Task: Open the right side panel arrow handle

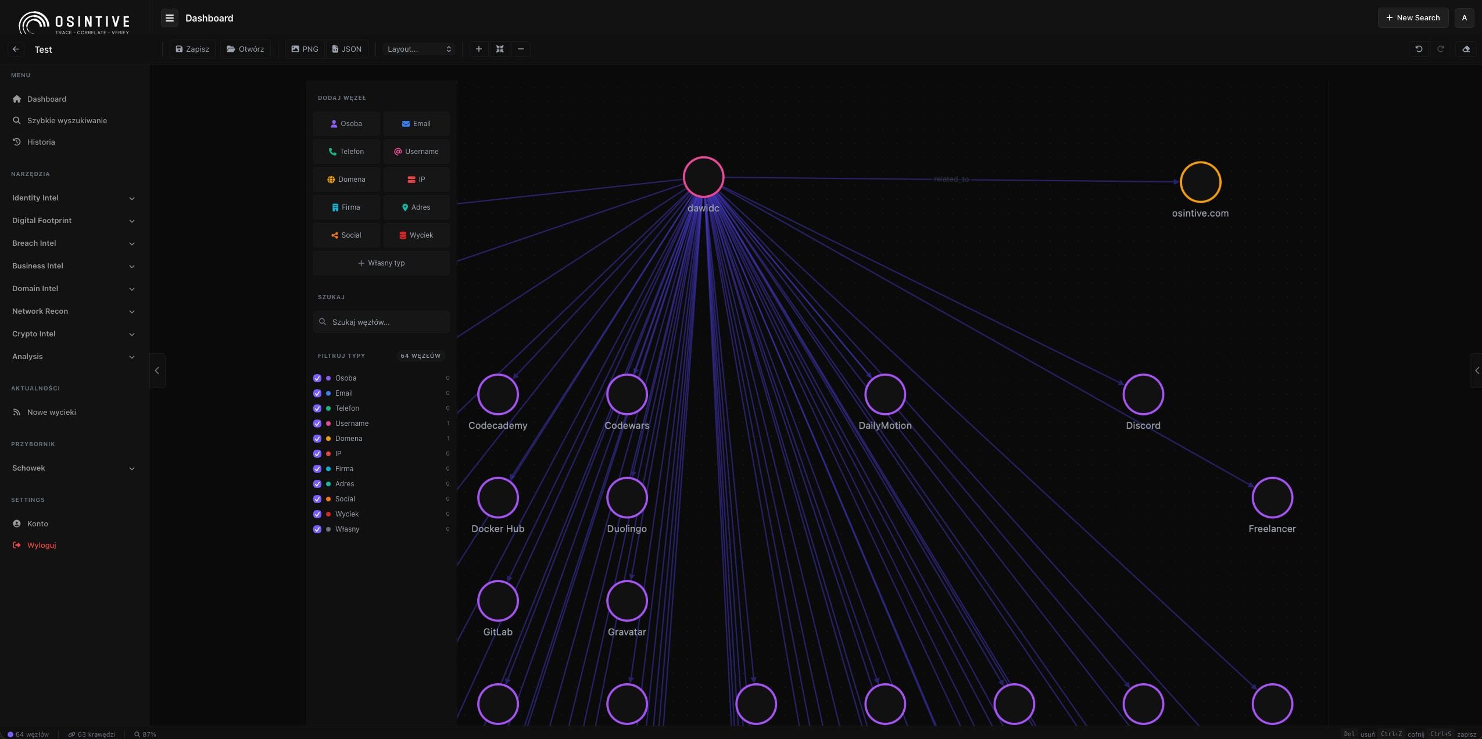Action: [1476, 370]
